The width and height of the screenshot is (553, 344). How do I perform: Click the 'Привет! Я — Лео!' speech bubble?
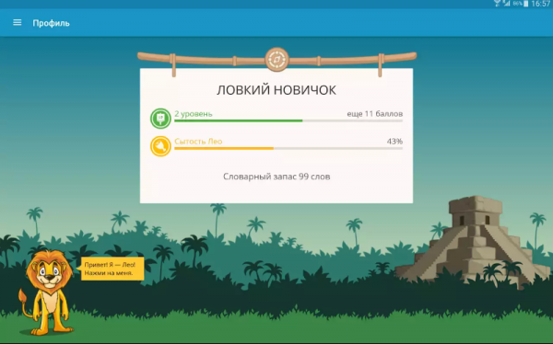(112, 269)
